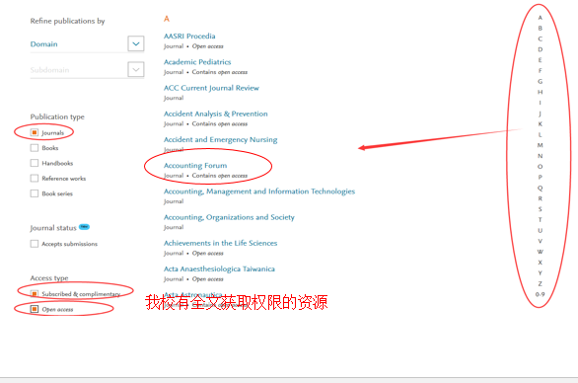Jump to letter Z in index
This screenshot has width=578, height=383.
pyautogui.click(x=541, y=283)
